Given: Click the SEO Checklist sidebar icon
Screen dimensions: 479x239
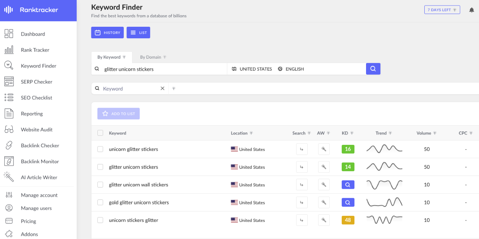Looking at the screenshot, I should pos(9,98).
